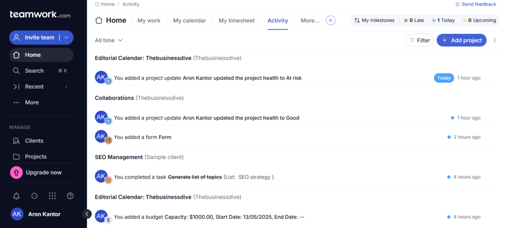Open the project health Good update
Screen dimensions: 507x228
click(x=241, y=118)
